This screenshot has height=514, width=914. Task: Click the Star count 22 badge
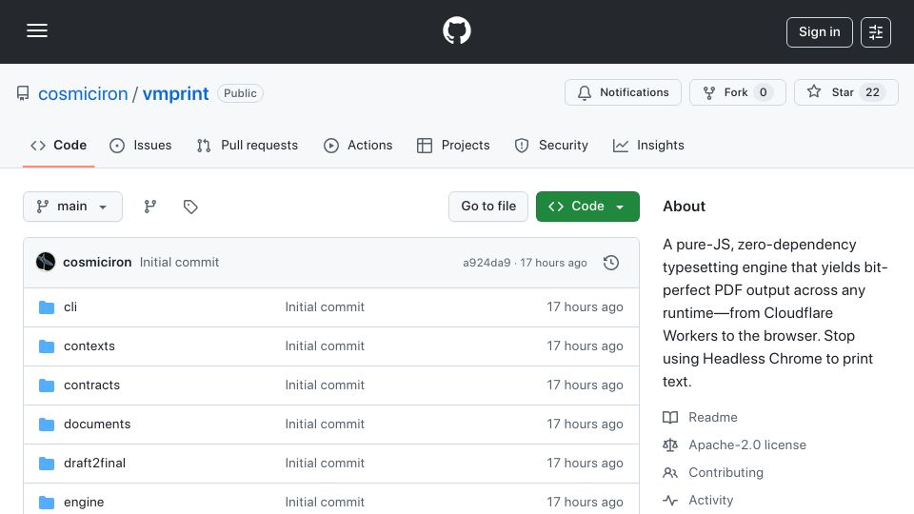[872, 92]
